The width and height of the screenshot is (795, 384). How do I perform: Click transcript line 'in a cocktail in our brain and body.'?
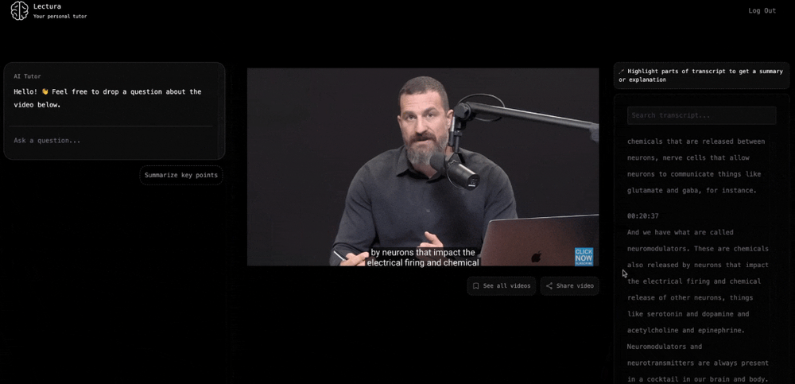coord(698,379)
